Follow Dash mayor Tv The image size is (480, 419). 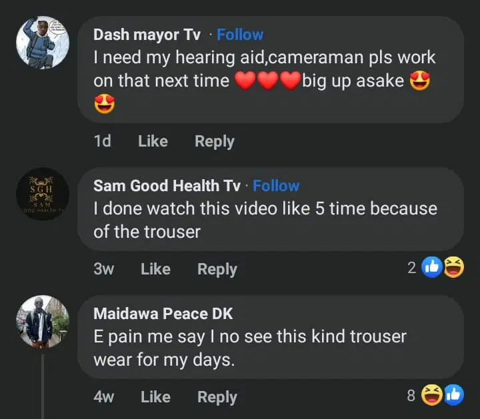point(240,35)
